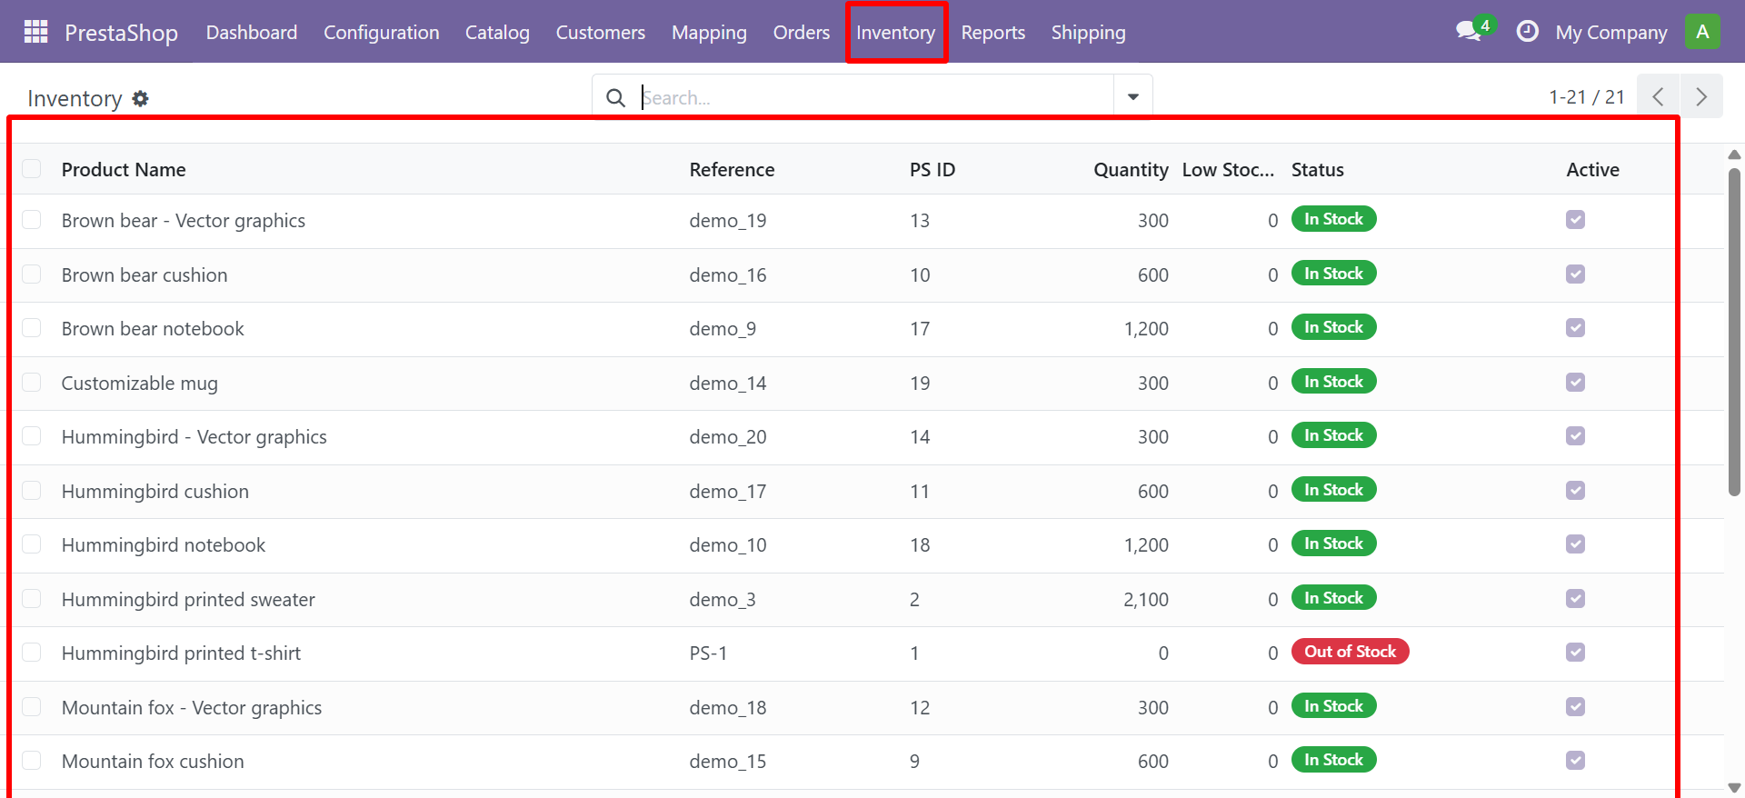The image size is (1745, 798).
Task: Toggle Active checkbox for Customizable mug
Action: click(1575, 383)
